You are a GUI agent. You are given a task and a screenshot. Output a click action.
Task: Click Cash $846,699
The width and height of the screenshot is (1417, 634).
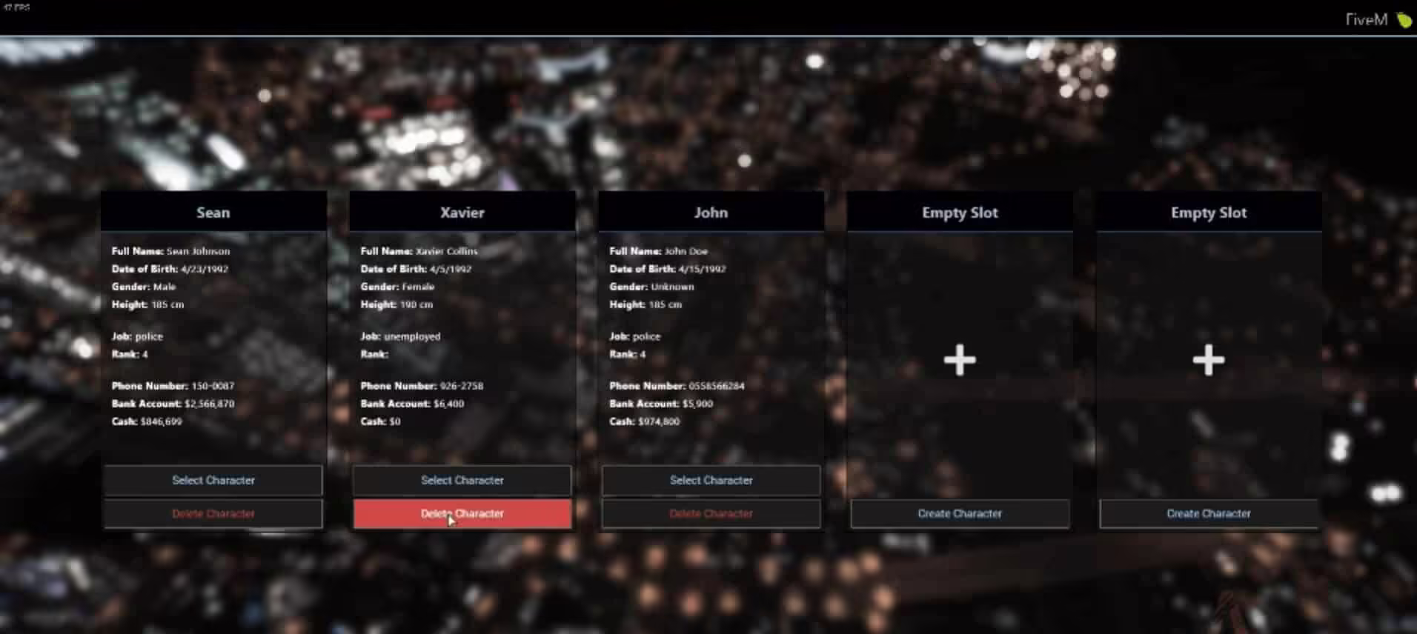point(147,421)
